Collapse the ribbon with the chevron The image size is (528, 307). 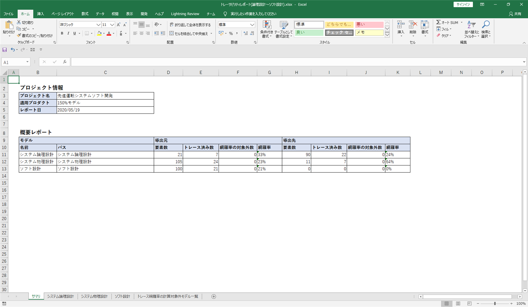524,43
